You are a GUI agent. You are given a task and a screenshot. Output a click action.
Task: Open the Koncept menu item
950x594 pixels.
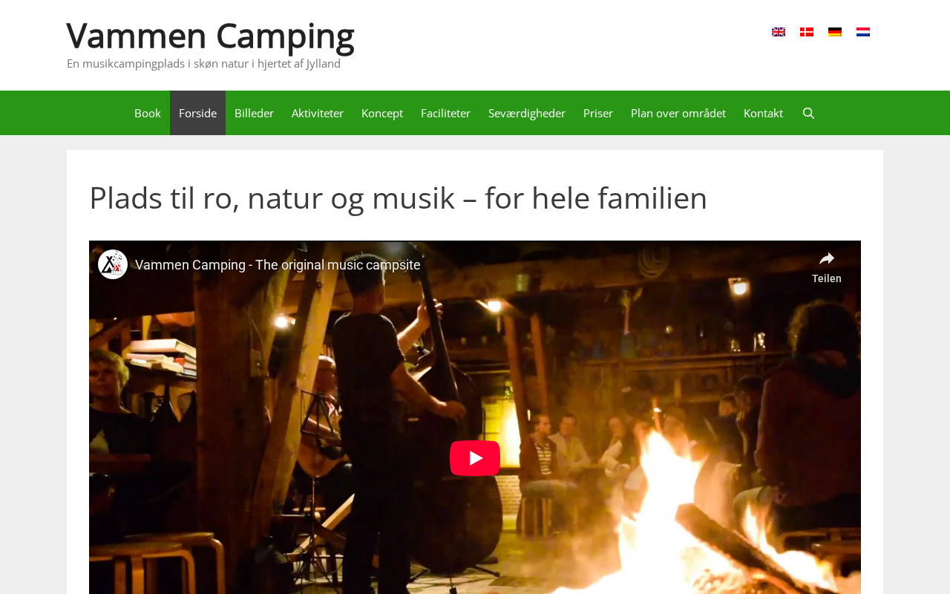[382, 113]
